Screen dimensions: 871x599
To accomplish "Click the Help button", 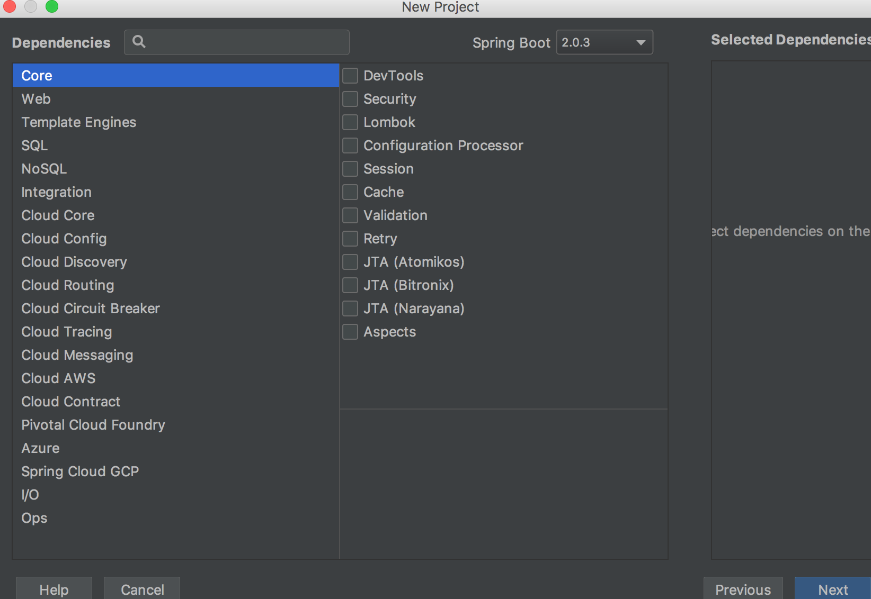I will pos(54,589).
